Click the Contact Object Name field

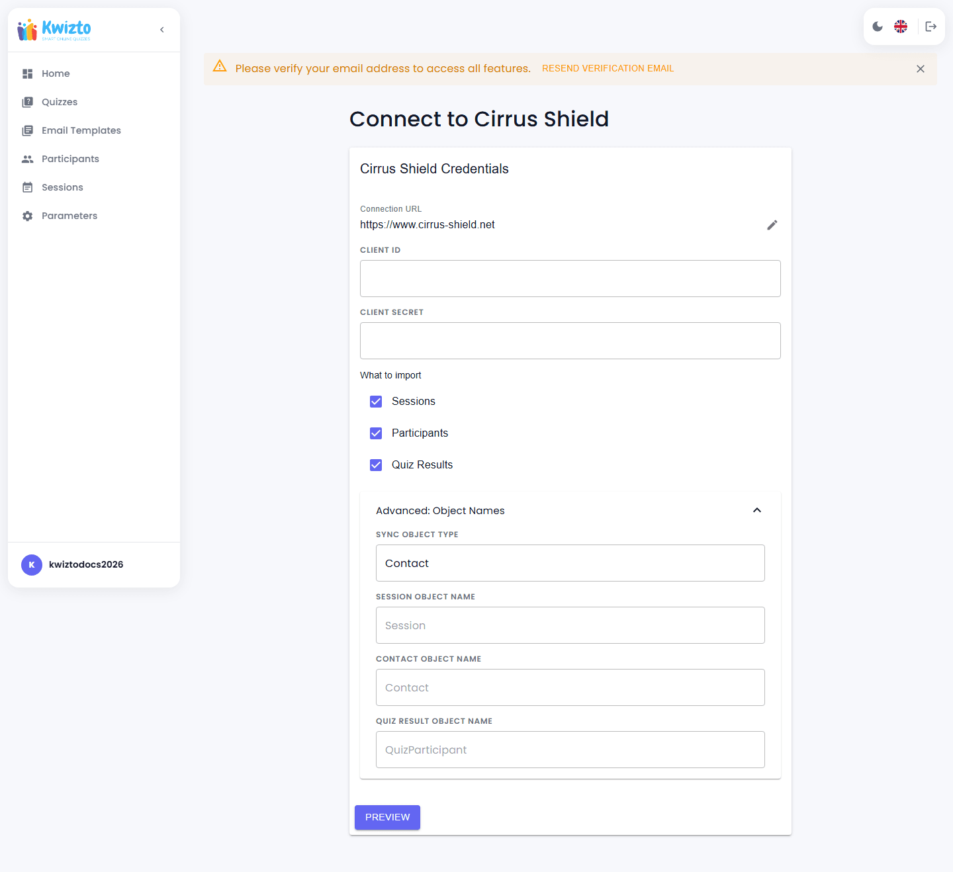570,687
